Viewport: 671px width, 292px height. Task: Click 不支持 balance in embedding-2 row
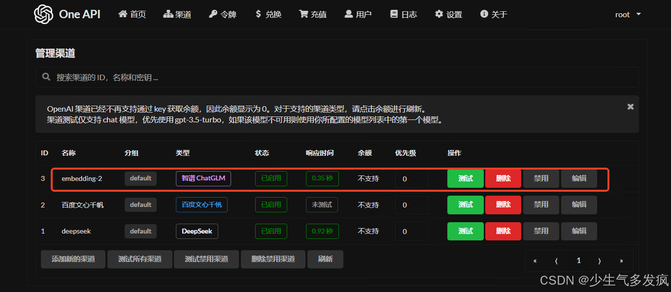[368, 178]
